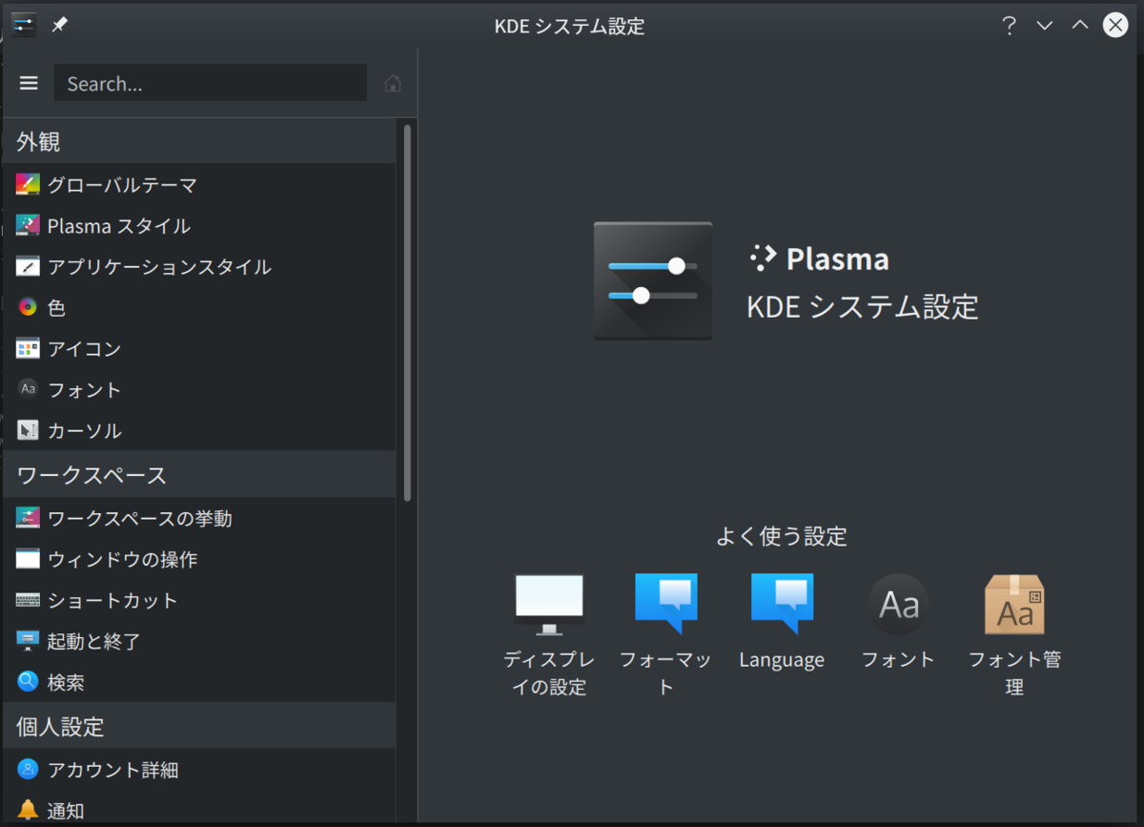Click the グローバルテーマ icon in sidebar
Image resolution: width=1144 pixels, height=827 pixels.
click(28, 185)
